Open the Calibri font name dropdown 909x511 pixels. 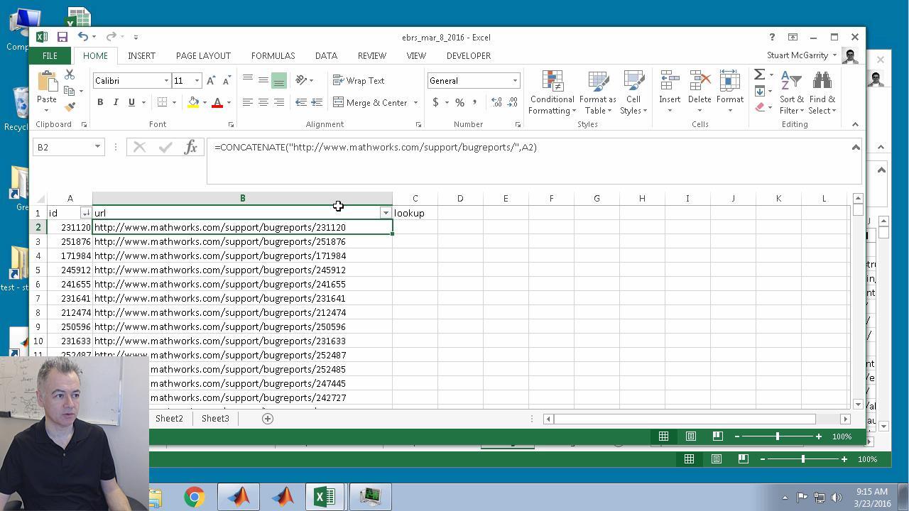166,81
